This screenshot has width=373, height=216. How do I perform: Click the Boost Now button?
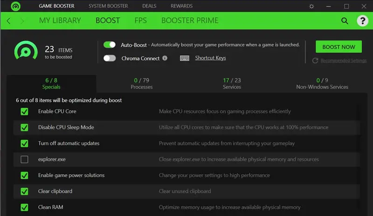point(339,47)
